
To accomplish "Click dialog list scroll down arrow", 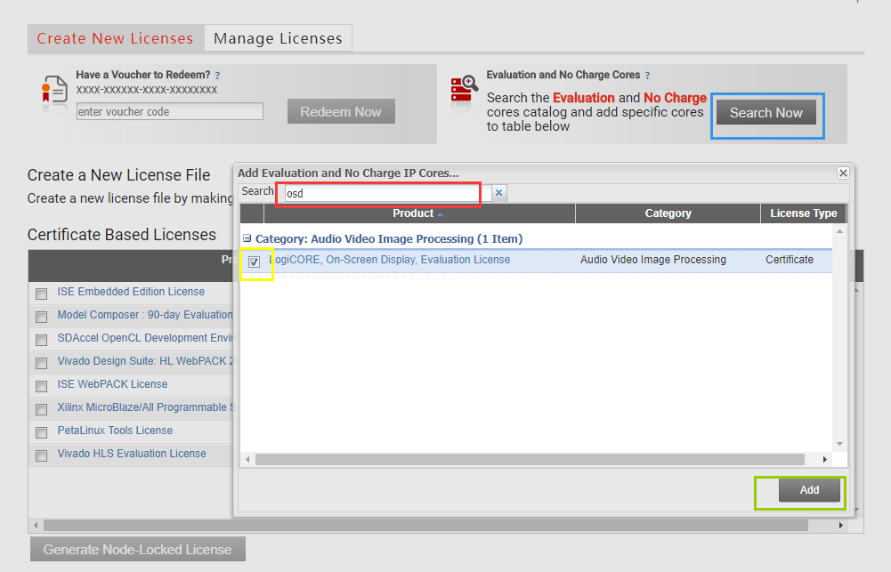I will pyautogui.click(x=839, y=444).
